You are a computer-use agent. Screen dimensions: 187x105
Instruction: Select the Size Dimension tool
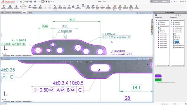pyautogui.click(x=16, y=7)
